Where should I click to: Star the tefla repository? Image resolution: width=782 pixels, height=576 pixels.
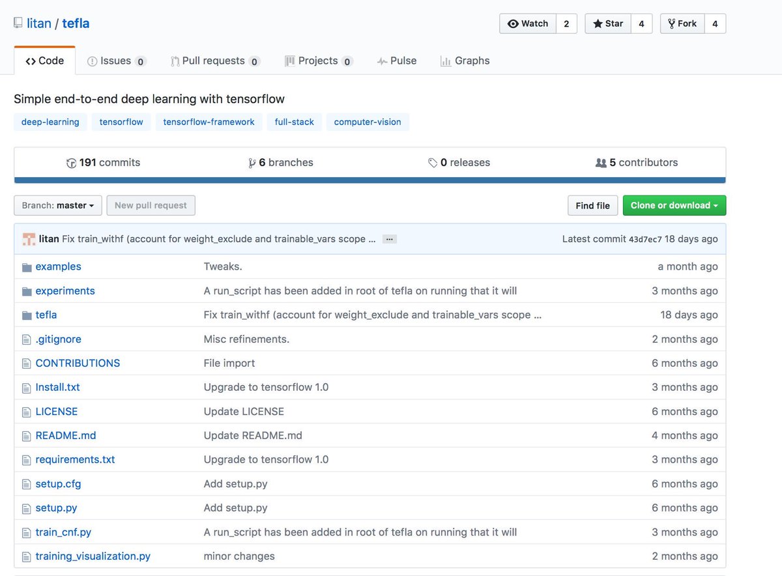click(608, 23)
